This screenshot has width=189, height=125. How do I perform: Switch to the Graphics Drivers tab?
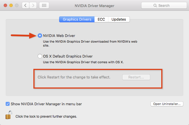tap(77, 19)
